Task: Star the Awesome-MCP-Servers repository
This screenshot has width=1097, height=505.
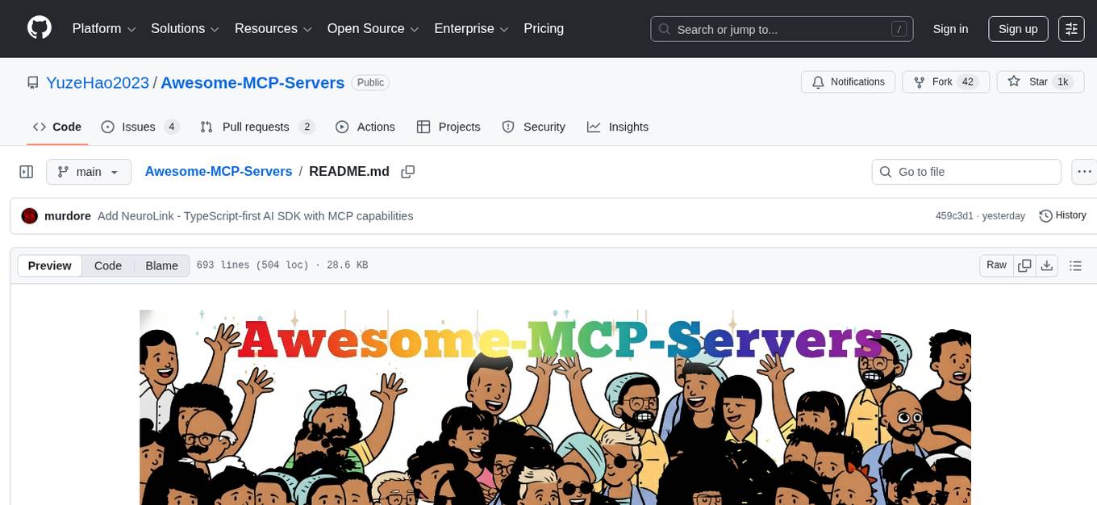Action: point(1037,81)
